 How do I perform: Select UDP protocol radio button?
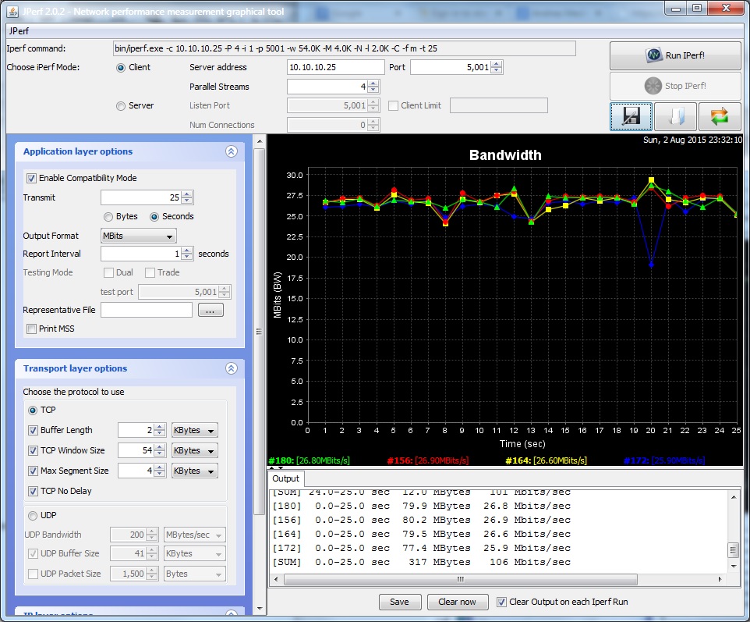[33, 516]
